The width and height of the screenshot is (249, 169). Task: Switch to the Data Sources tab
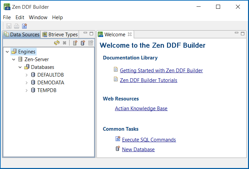coord(22,34)
